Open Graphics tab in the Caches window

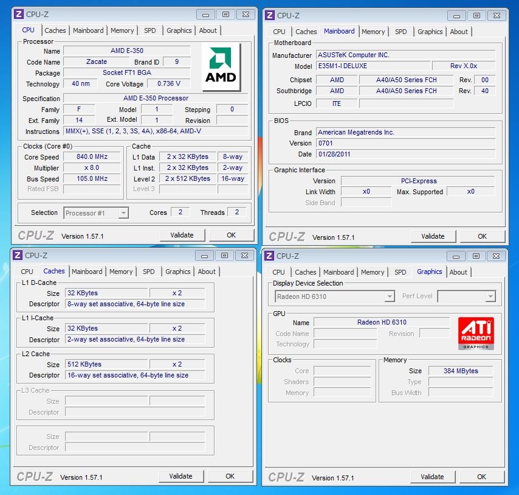point(177,272)
